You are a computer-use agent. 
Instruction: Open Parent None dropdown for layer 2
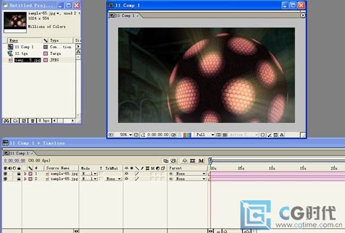pyautogui.click(x=190, y=179)
